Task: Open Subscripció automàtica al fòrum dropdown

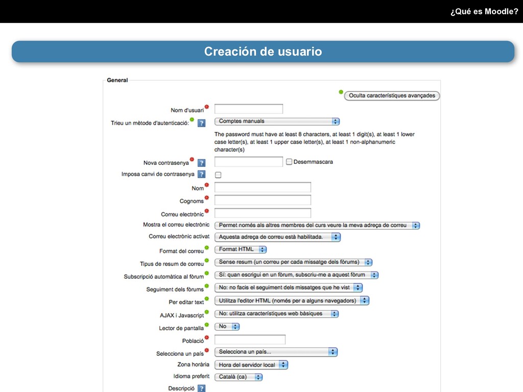Action: pyautogui.click(x=296, y=275)
